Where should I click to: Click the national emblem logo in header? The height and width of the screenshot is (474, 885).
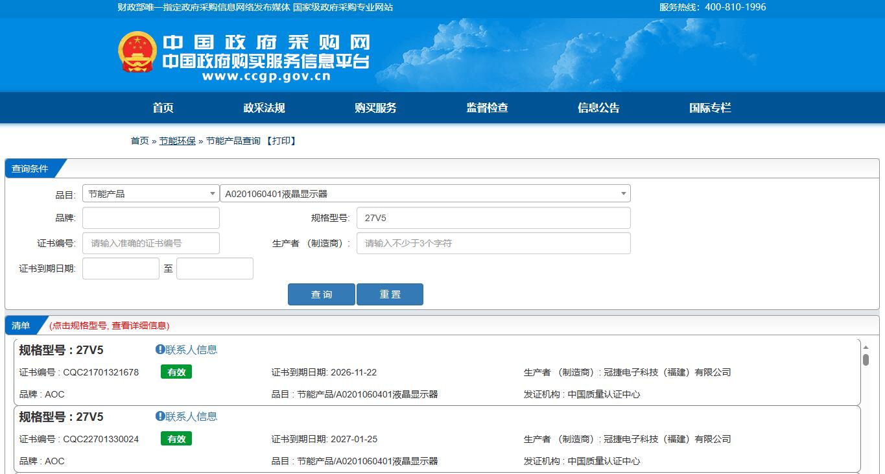pyautogui.click(x=137, y=53)
